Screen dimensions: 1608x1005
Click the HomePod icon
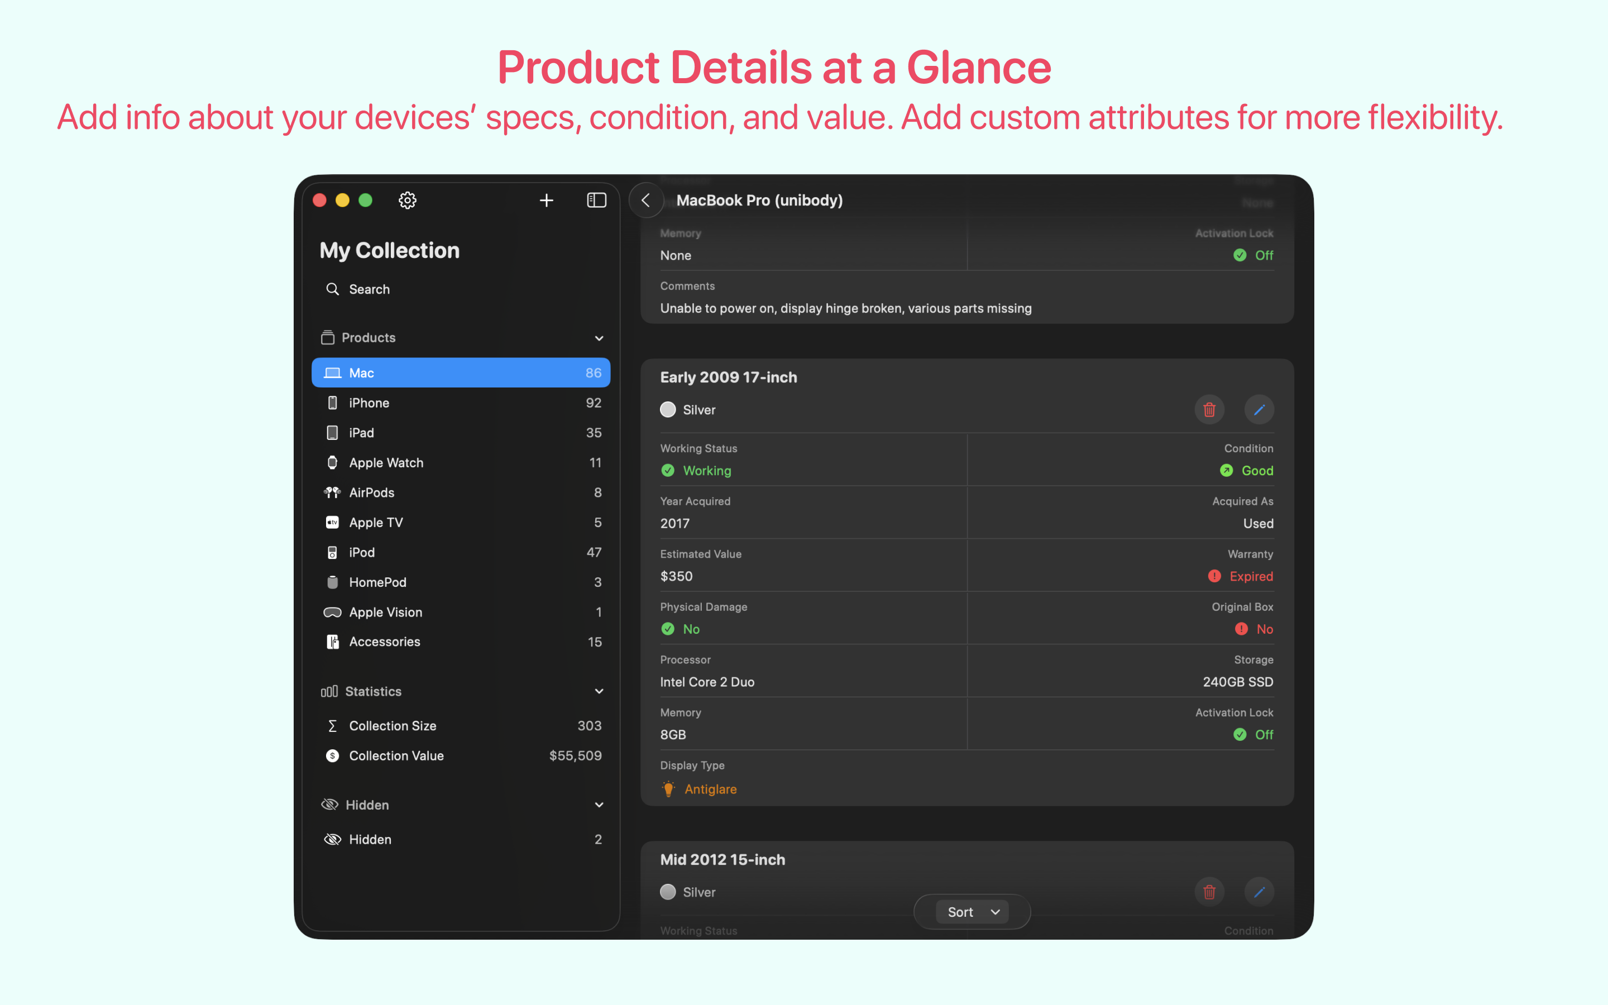[x=332, y=582]
